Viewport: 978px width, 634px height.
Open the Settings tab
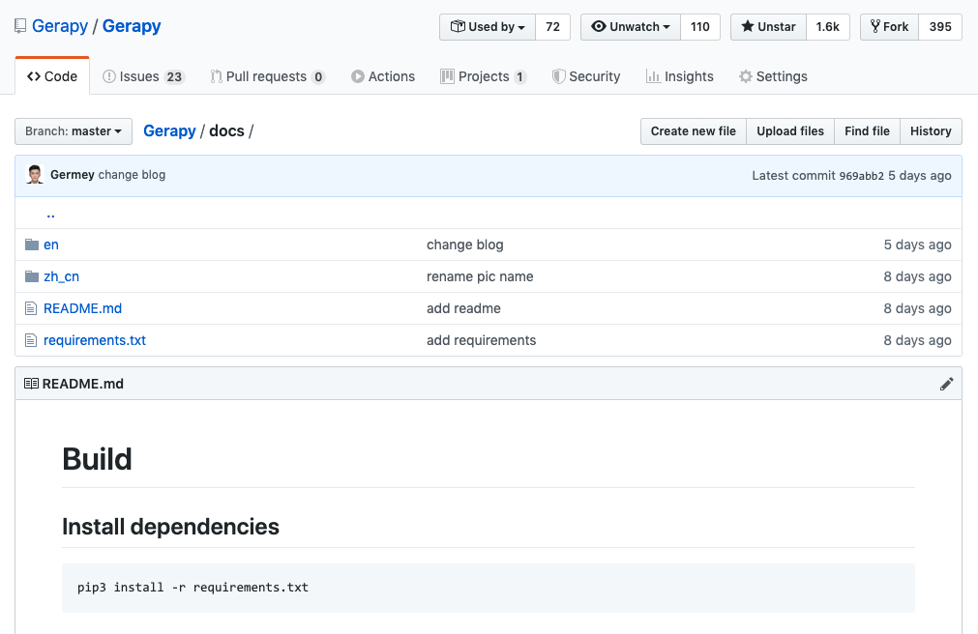pos(774,76)
